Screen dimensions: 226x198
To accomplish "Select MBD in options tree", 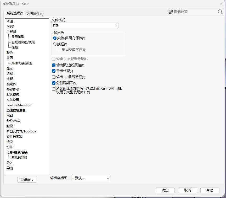I will click(10, 26).
